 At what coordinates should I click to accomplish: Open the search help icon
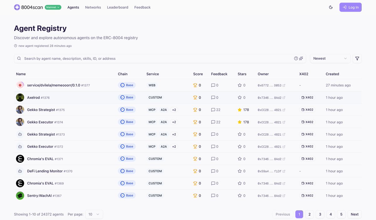coord(295,58)
